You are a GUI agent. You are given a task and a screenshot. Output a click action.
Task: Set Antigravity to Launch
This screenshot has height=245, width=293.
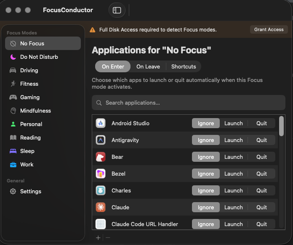pos(234,140)
